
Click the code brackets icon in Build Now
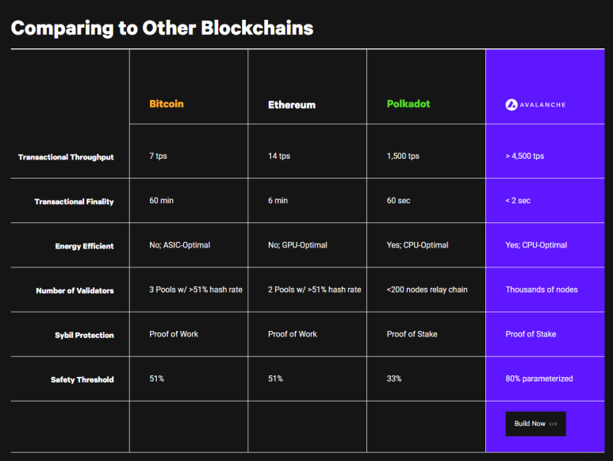pyautogui.click(x=553, y=424)
